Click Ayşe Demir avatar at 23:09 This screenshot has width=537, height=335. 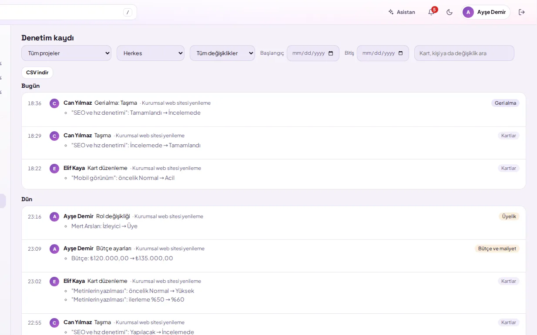click(x=54, y=249)
